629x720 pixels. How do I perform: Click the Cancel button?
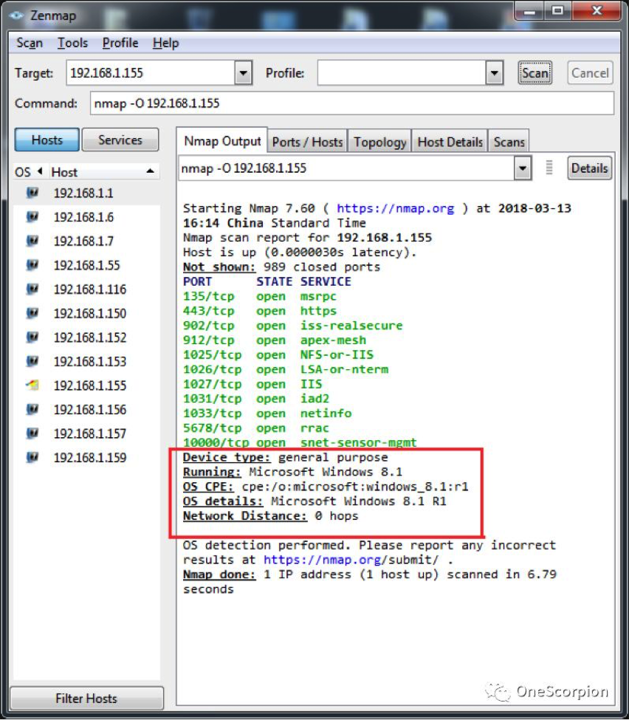[x=590, y=72]
